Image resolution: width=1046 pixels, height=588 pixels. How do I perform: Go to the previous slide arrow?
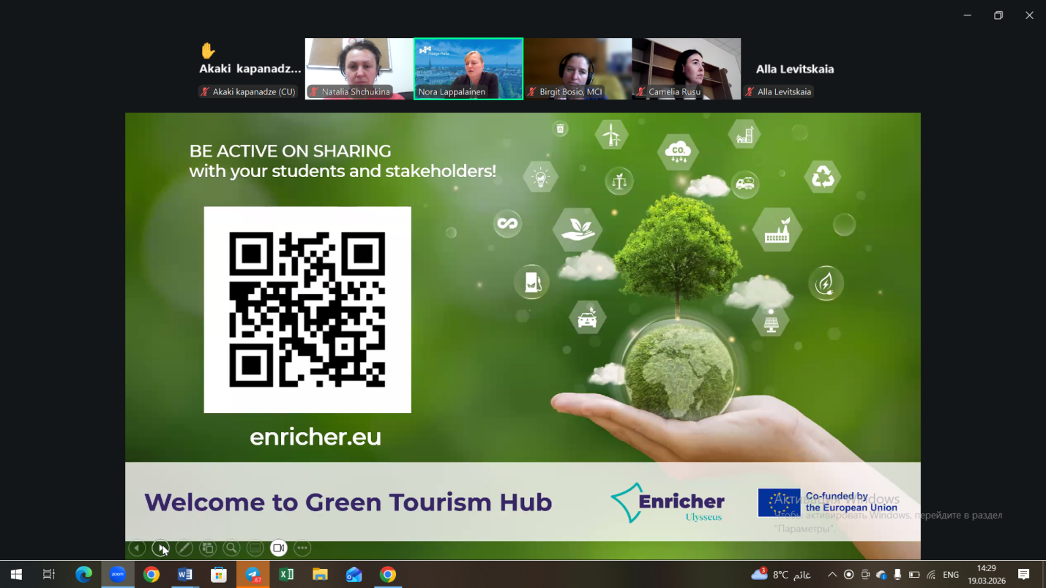tap(137, 548)
